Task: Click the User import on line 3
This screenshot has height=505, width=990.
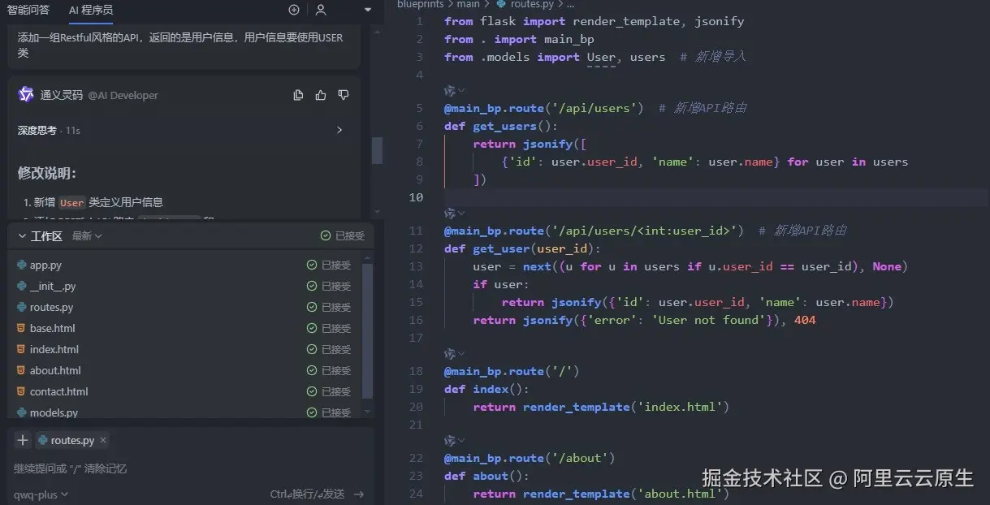Action: click(601, 57)
